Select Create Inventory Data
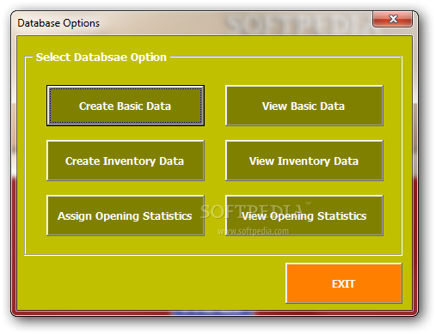The height and width of the screenshot is (334, 436). tap(126, 161)
